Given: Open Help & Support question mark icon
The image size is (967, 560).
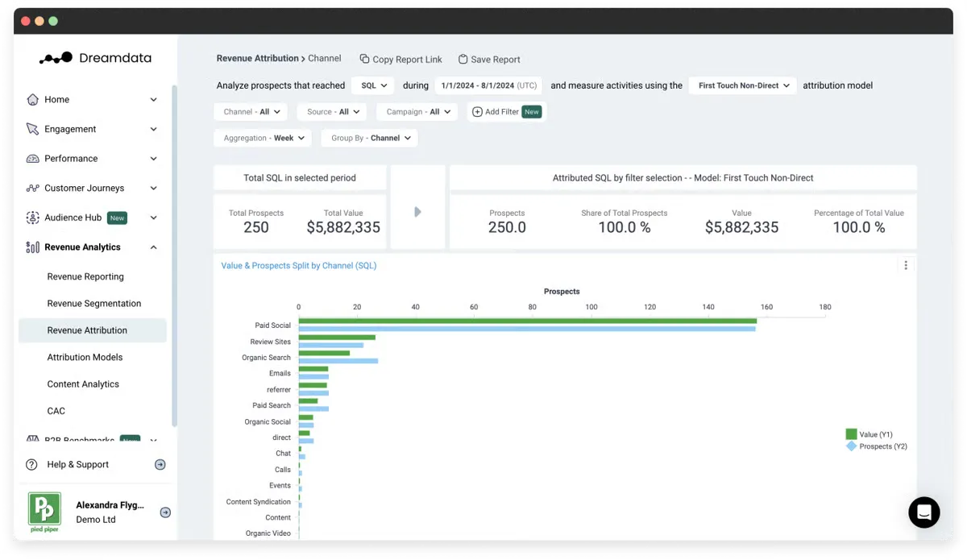Looking at the screenshot, I should coord(31,464).
